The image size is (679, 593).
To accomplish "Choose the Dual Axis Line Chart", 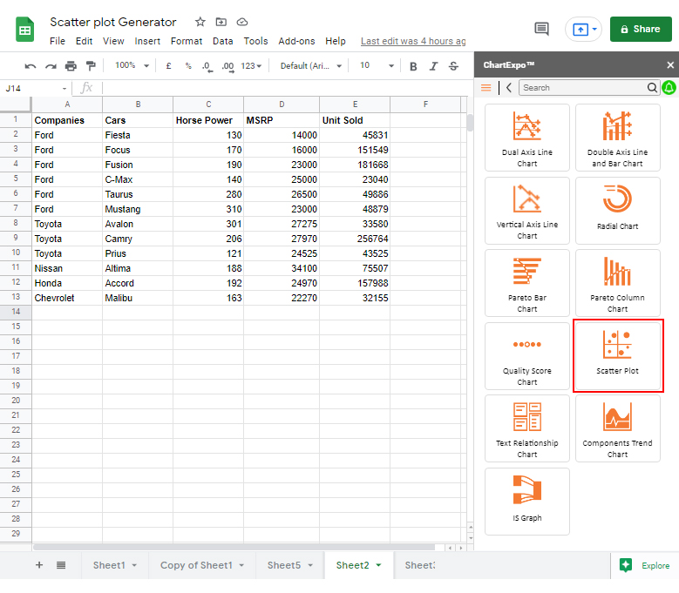I will [x=527, y=138].
